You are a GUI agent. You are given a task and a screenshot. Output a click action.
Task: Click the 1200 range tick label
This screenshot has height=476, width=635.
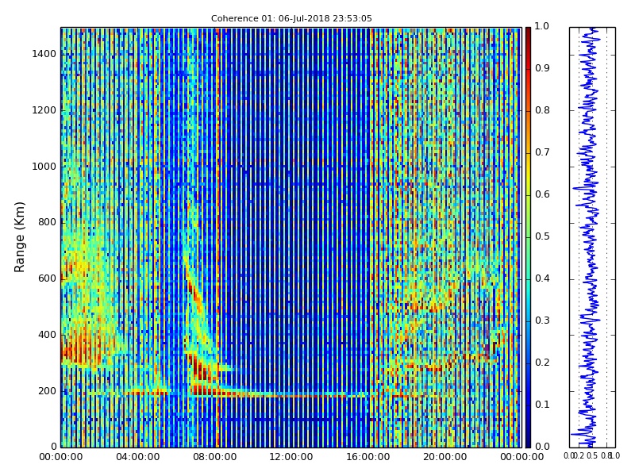(x=44, y=110)
